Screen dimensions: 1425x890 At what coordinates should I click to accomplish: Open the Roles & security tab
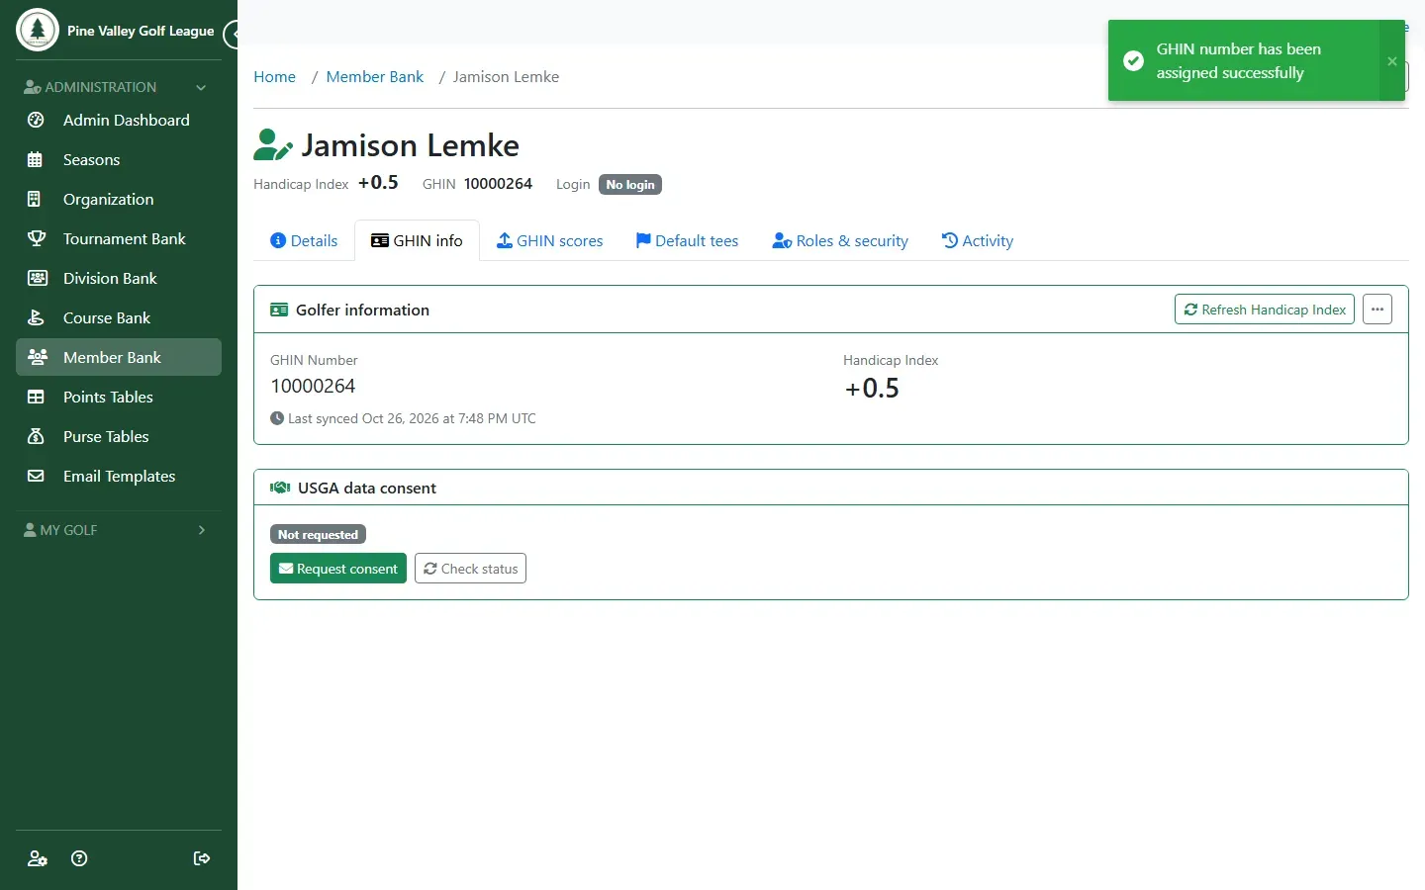point(840,240)
